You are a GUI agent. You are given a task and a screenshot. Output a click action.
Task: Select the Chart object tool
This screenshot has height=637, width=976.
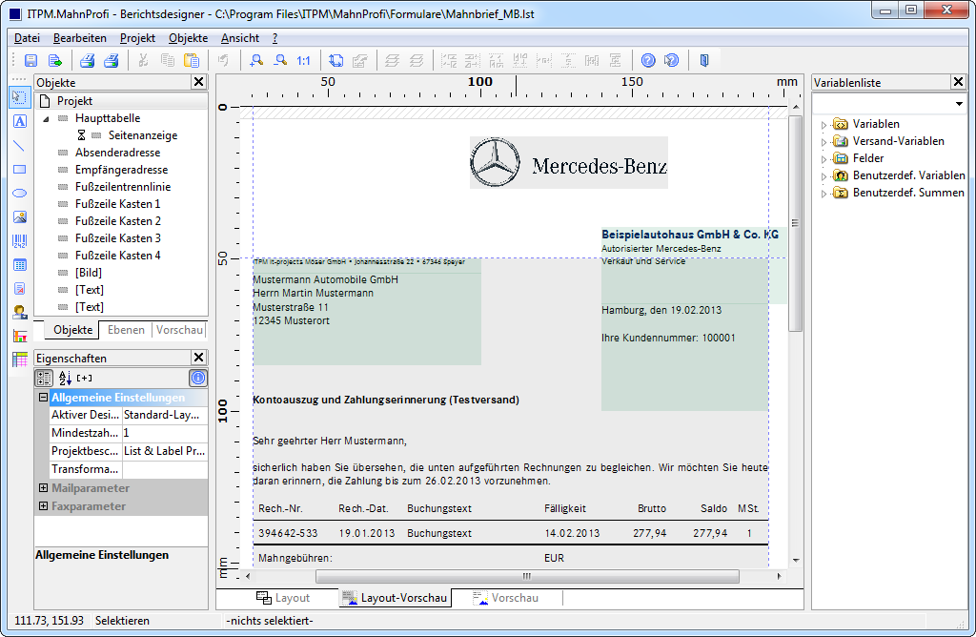click(x=20, y=337)
